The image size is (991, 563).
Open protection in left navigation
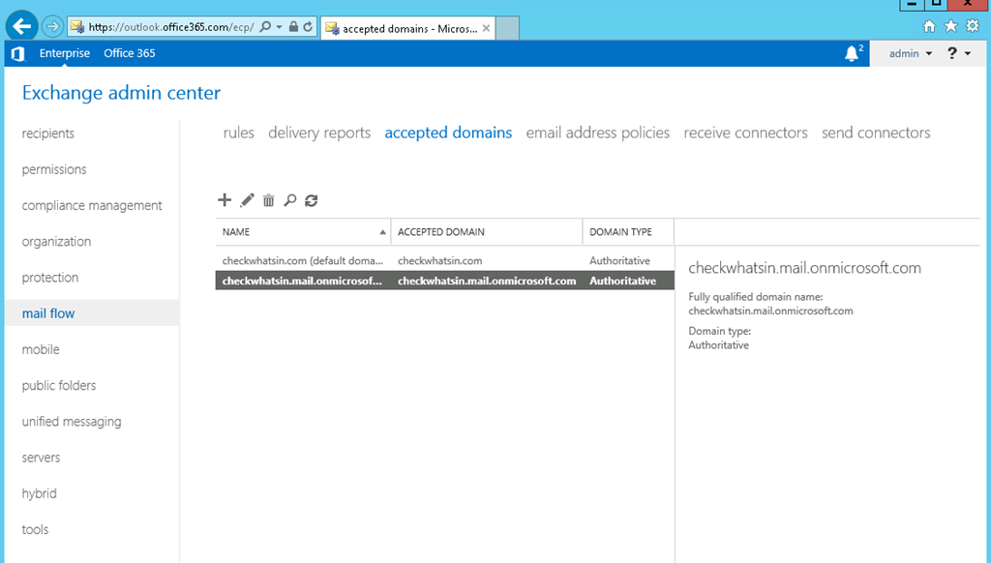point(50,278)
